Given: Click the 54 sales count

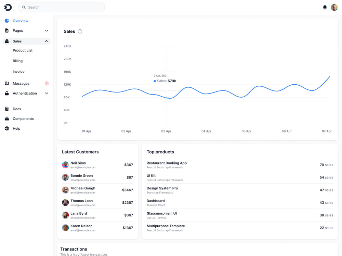Looking at the screenshot, I should pyautogui.click(x=326, y=177).
